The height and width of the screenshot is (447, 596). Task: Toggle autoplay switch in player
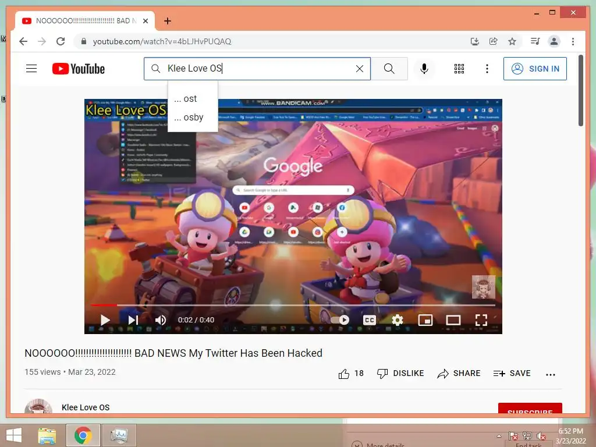coord(340,320)
